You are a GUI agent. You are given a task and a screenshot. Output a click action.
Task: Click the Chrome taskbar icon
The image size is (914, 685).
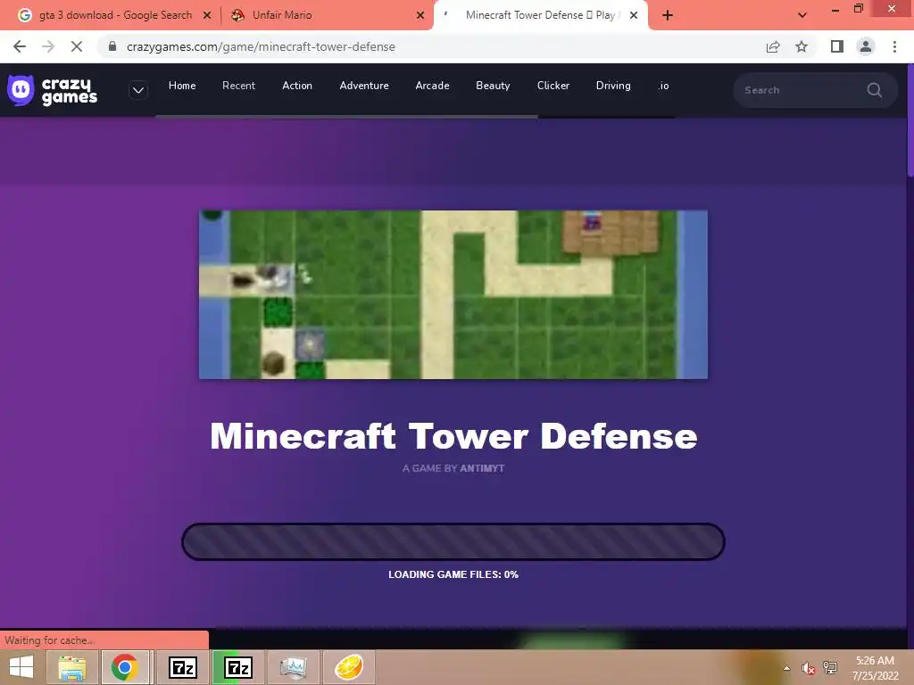(125, 667)
